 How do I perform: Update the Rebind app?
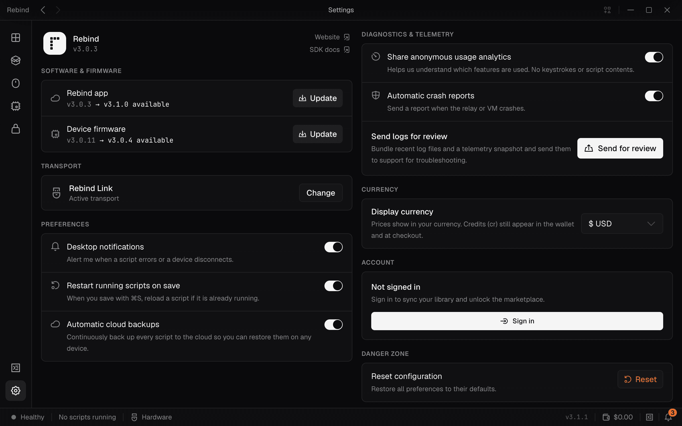tap(318, 98)
